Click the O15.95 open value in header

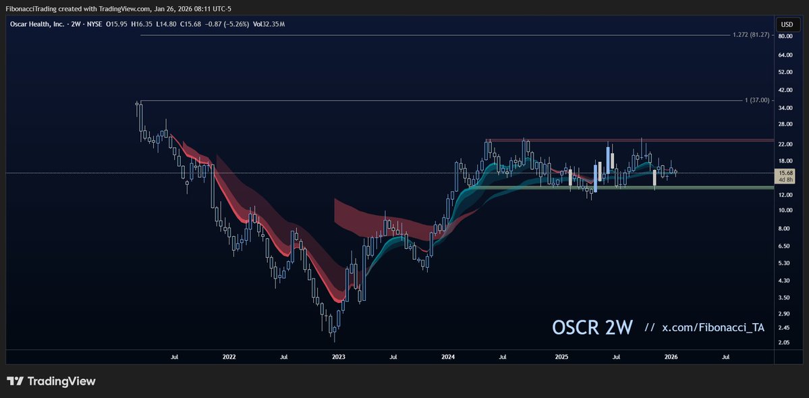tap(117, 24)
